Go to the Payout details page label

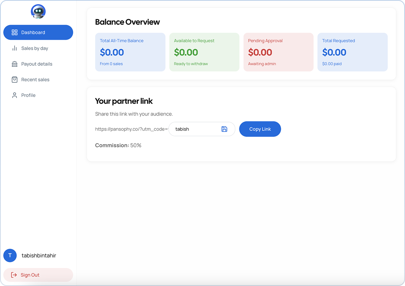coord(37,64)
